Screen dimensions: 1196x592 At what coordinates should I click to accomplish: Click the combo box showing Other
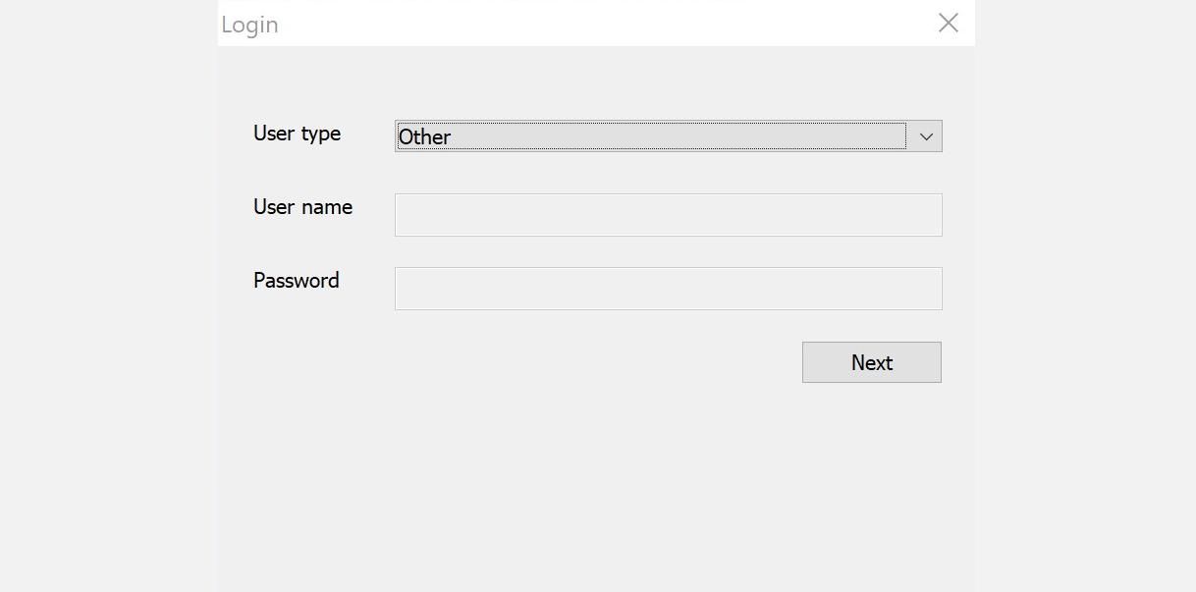(x=668, y=135)
